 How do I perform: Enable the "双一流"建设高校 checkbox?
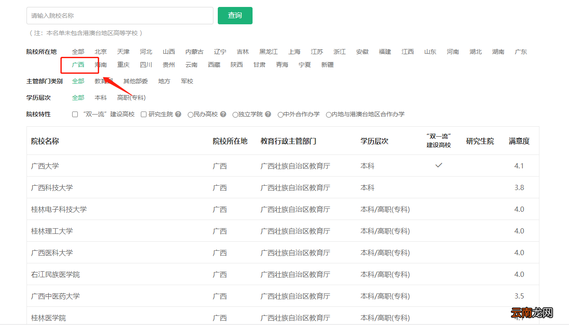click(75, 115)
